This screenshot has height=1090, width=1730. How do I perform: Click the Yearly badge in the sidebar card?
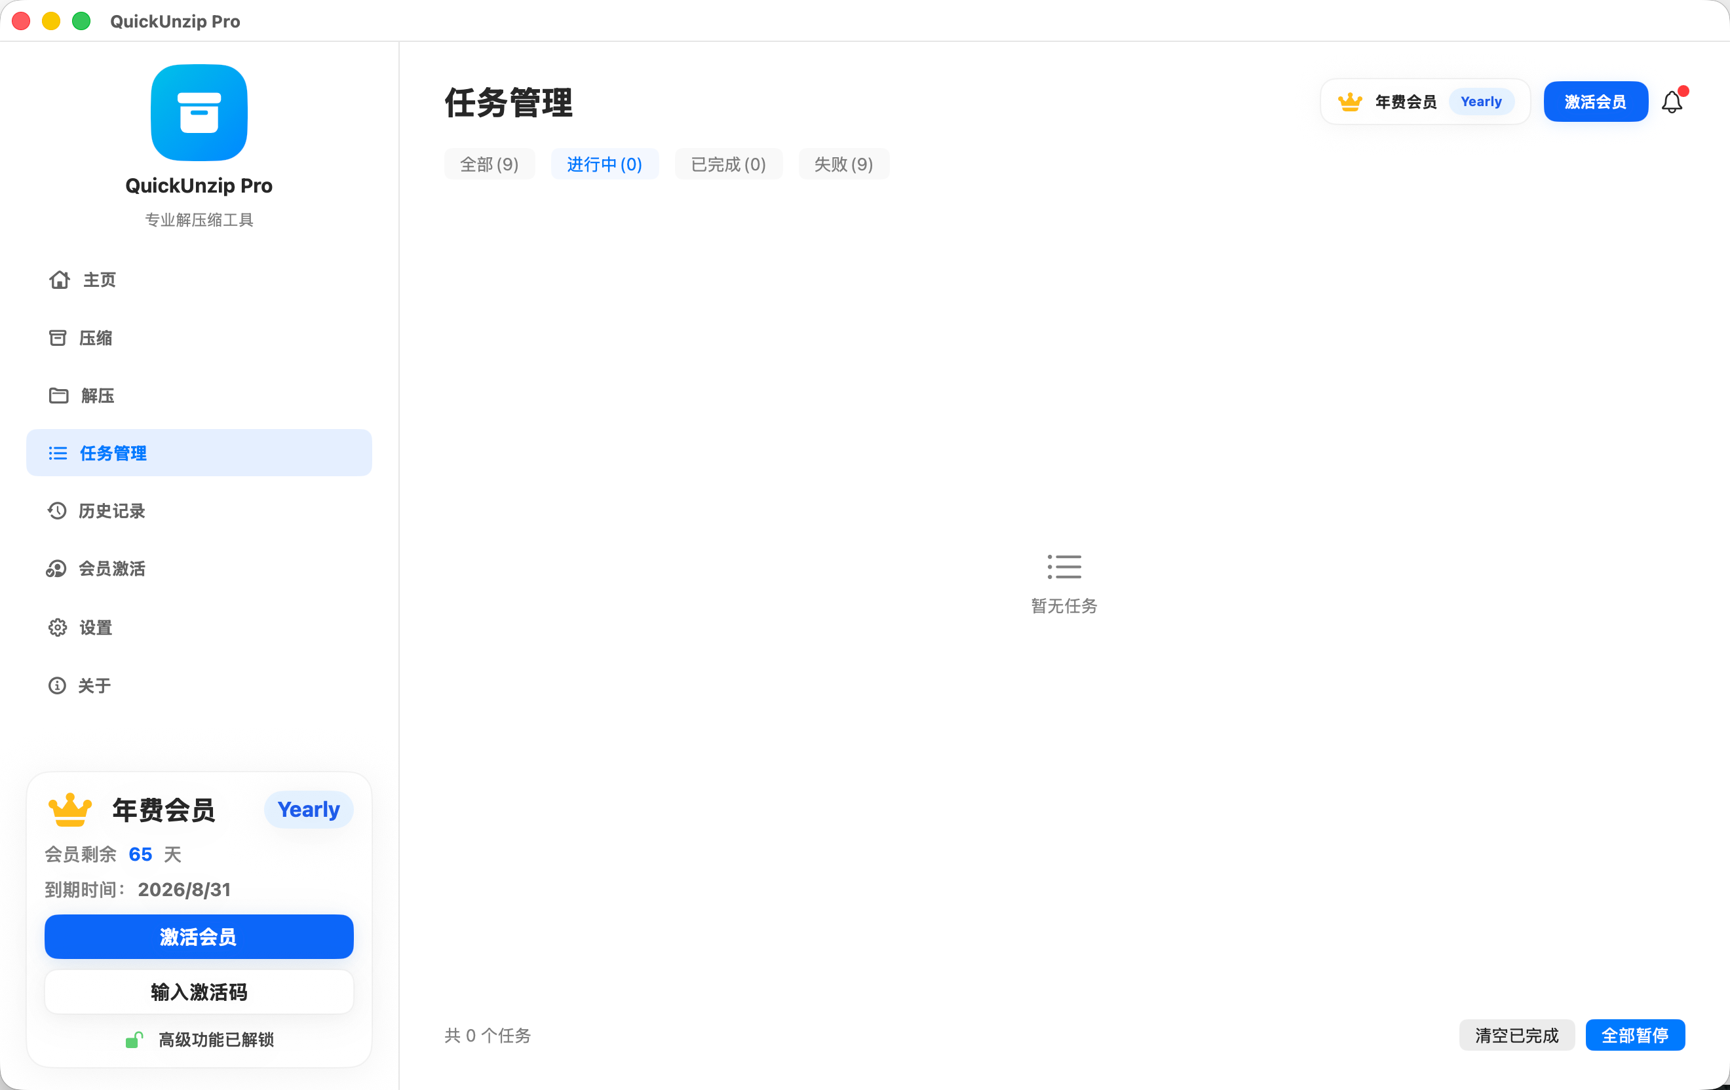(309, 810)
